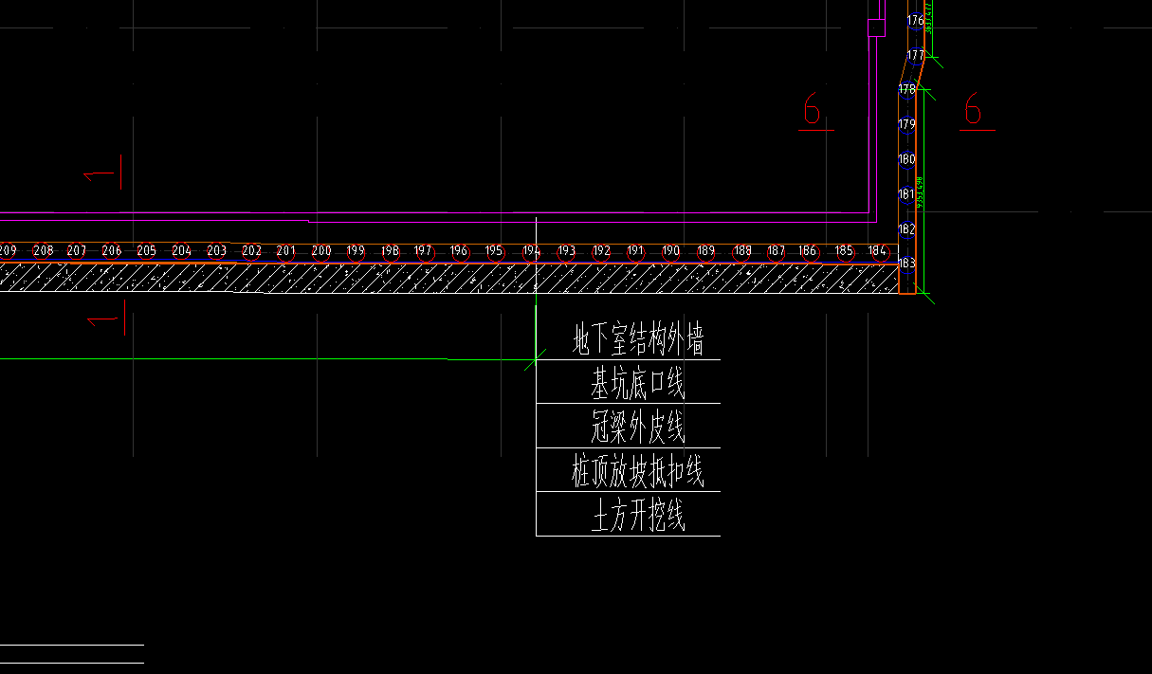
Task: Select pile number 197
Action: click(424, 251)
